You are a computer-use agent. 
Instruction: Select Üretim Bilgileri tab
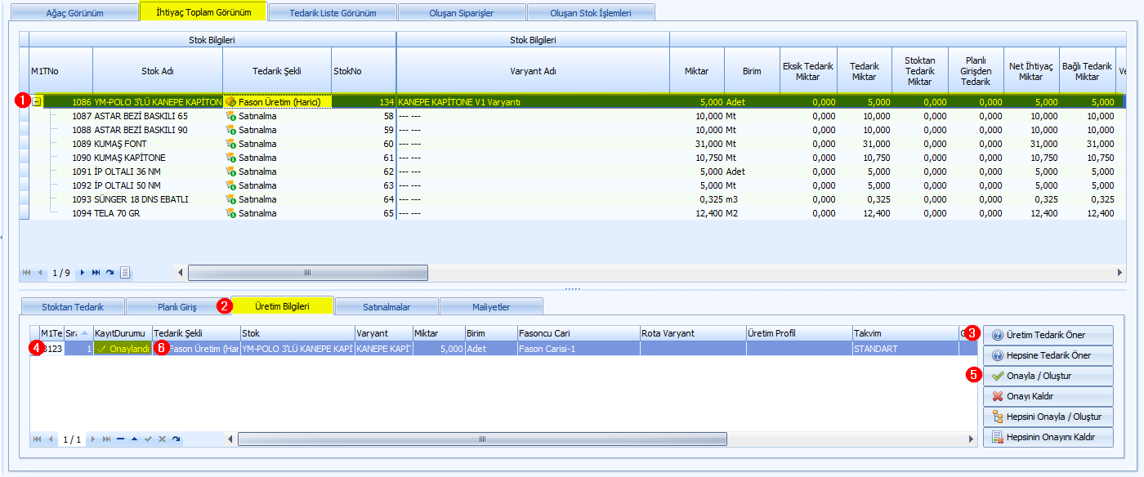pyautogui.click(x=283, y=306)
